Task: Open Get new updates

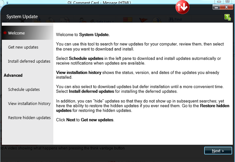Action: 23,47
